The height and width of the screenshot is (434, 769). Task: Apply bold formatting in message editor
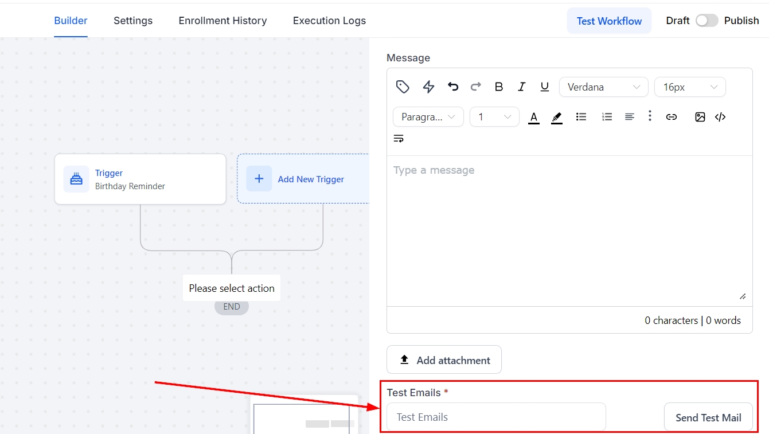(498, 87)
